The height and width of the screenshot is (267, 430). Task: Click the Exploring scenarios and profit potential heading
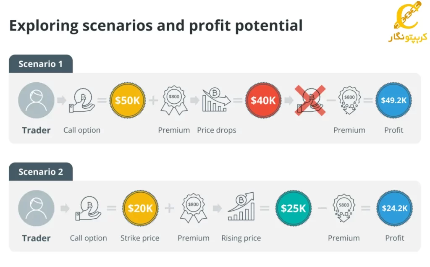pyautogui.click(x=156, y=26)
